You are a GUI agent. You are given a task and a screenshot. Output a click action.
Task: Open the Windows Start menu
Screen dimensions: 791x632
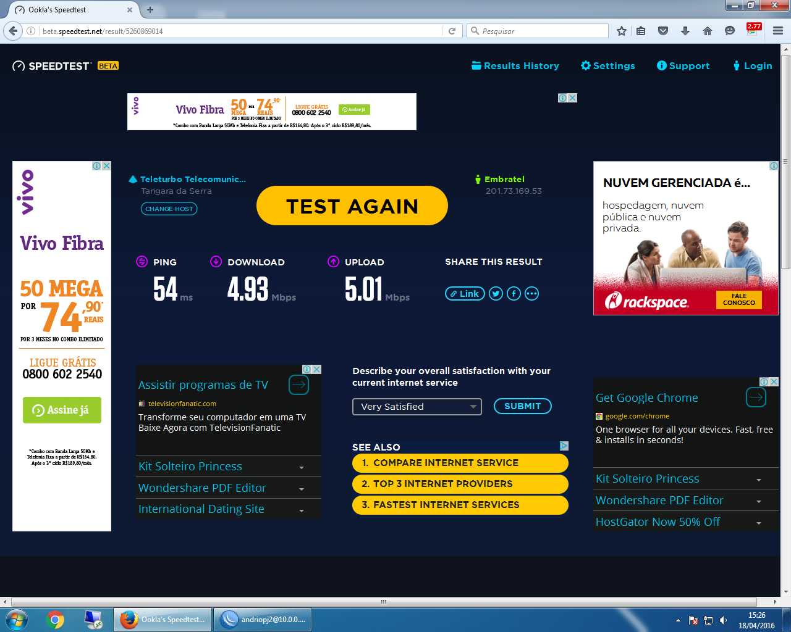(x=17, y=619)
